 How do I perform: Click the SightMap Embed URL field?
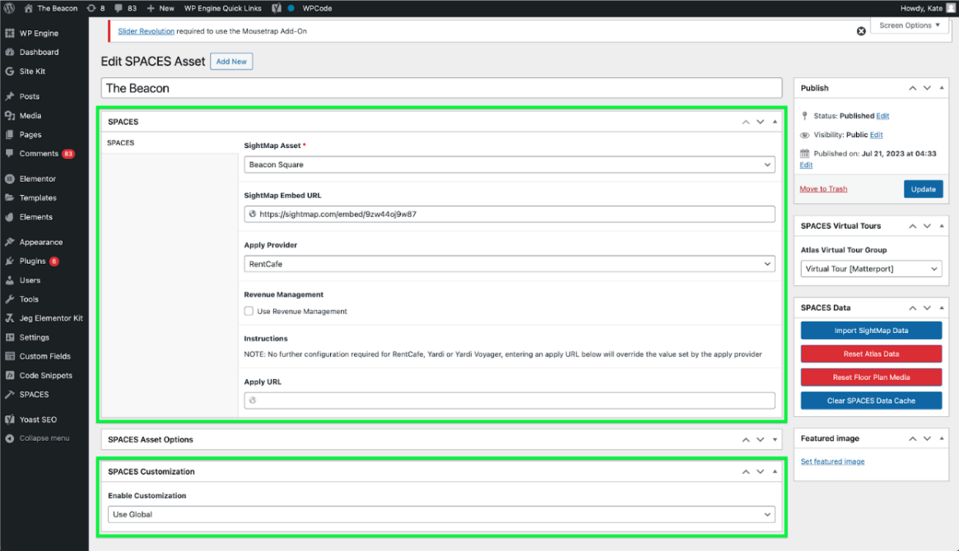pyautogui.click(x=509, y=214)
